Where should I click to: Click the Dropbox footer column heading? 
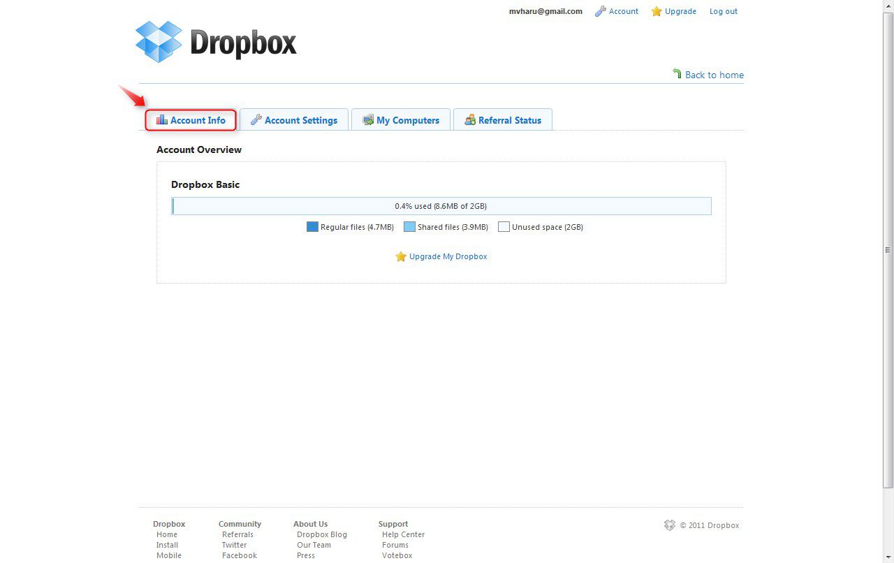point(169,524)
